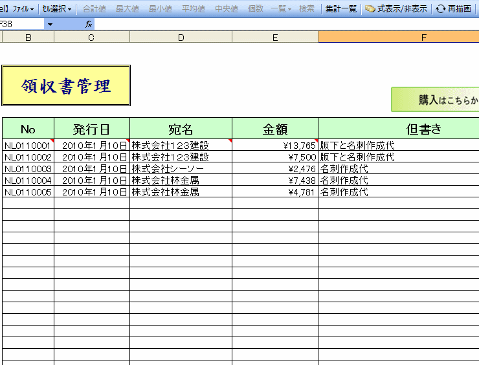Click the 検索 toolbar item
This screenshot has height=365, width=479.
coord(307,9)
